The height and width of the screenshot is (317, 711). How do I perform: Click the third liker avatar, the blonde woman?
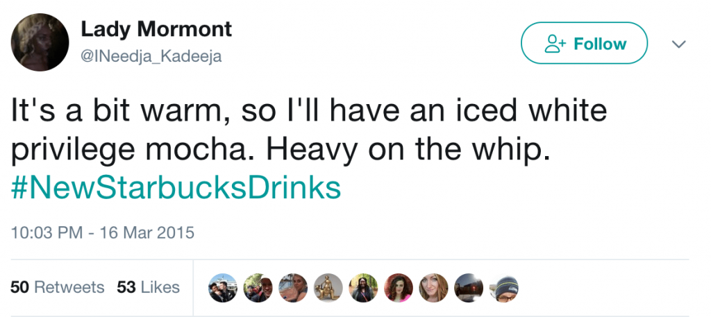pyautogui.click(x=293, y=288)
